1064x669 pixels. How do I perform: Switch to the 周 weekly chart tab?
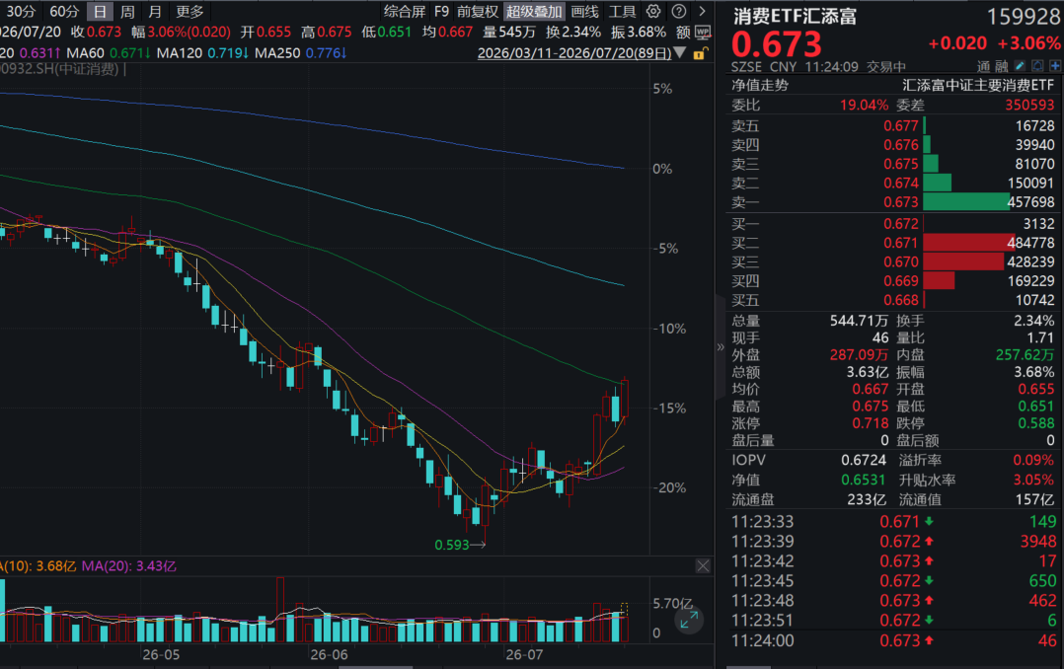click(x=127, y=12)
